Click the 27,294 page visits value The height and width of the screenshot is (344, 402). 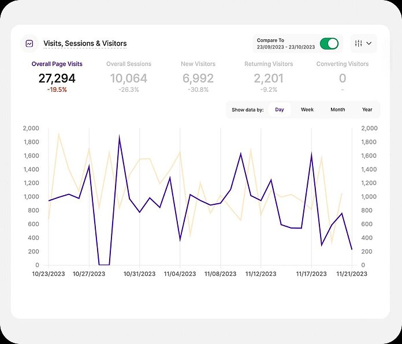coord(57,78)
